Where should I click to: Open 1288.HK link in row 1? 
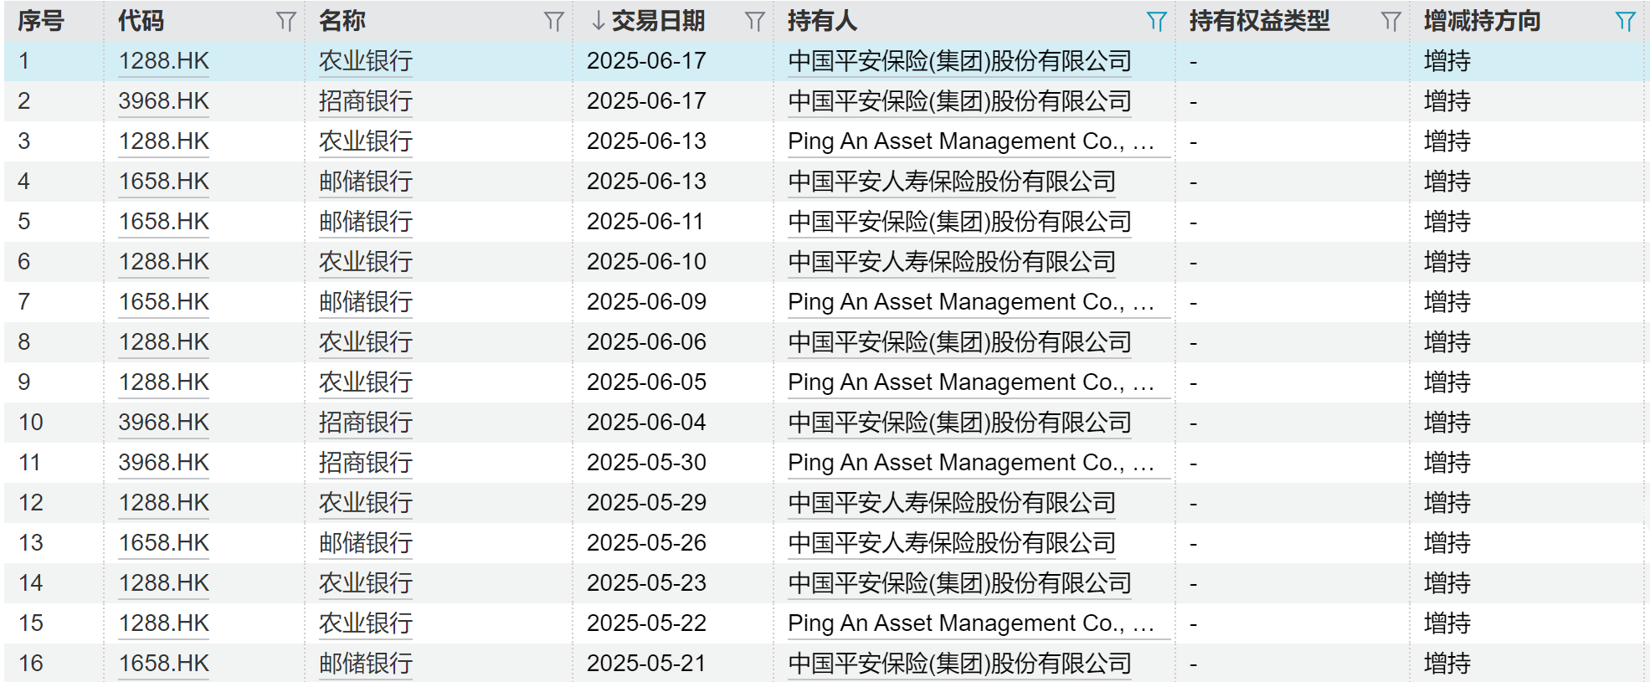(x=164, y=61)
